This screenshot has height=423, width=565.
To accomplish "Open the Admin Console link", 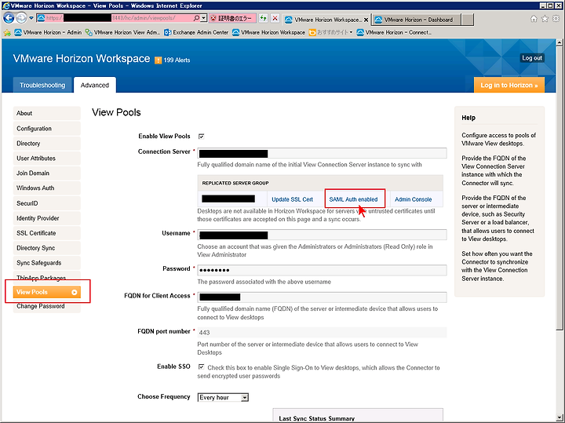I will [x=414, y=199].
